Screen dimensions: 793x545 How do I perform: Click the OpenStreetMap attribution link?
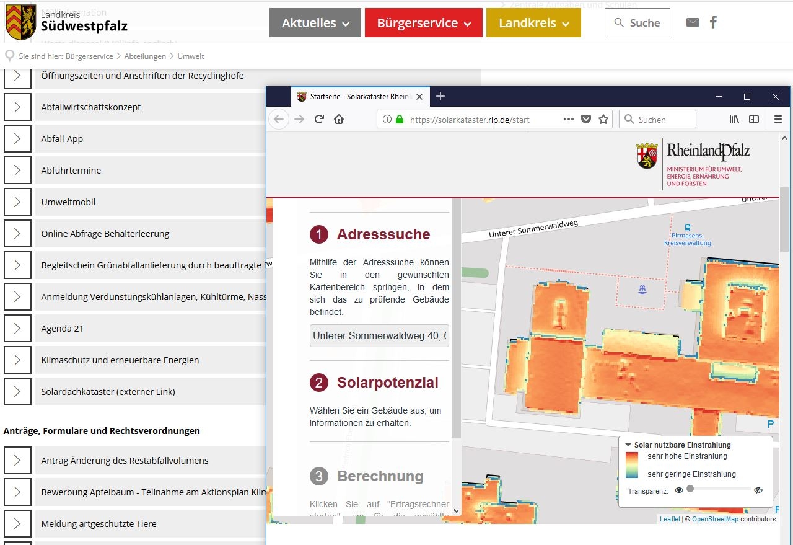[714, 519]
